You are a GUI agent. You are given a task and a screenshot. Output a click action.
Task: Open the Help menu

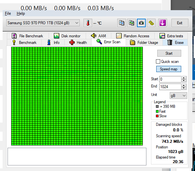pos(21,13)
